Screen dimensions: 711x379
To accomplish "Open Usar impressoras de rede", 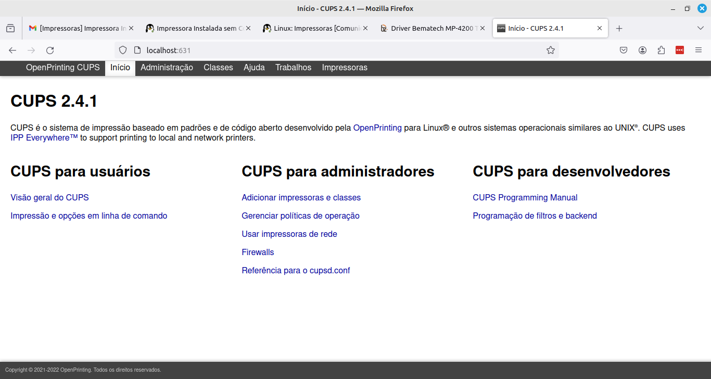I will pyautogui.click(x=289, y=234).
